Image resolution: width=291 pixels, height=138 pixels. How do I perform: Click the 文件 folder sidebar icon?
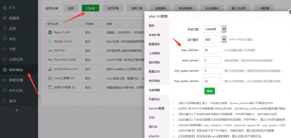[x=5, y=49]
